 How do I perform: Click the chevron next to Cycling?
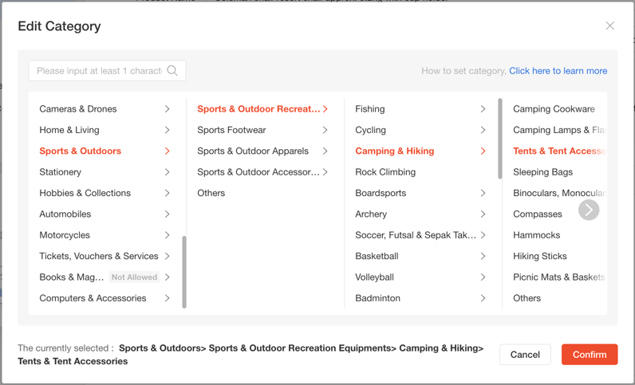coord(483,130)
